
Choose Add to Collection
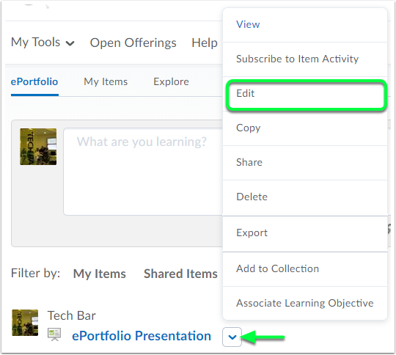point(305,269)
